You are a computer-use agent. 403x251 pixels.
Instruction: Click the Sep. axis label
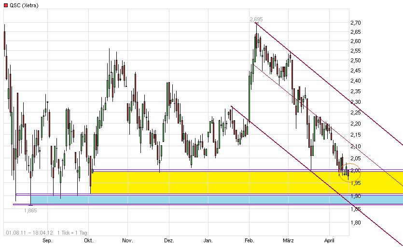(x=47, y=241)
